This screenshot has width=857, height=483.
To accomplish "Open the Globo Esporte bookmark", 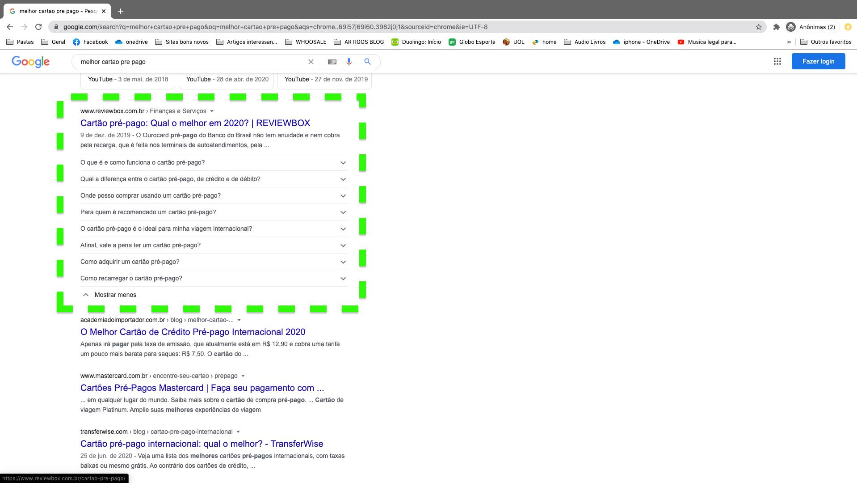I will pyautogui.click(x=472, y=42).
